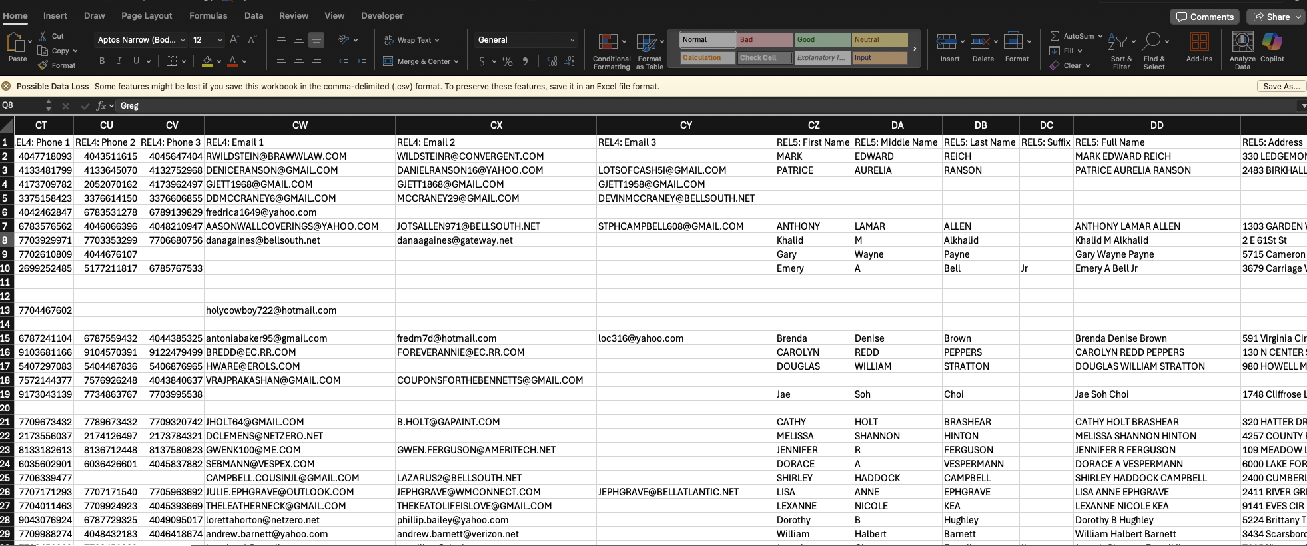Viewport: 1307px width, 546px height.
Task: Click the Name Box showing Q8
Action: (x=21, y=105)
